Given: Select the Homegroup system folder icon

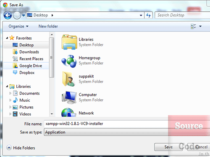Looking at the screenshot, I should tap(69, 61).
